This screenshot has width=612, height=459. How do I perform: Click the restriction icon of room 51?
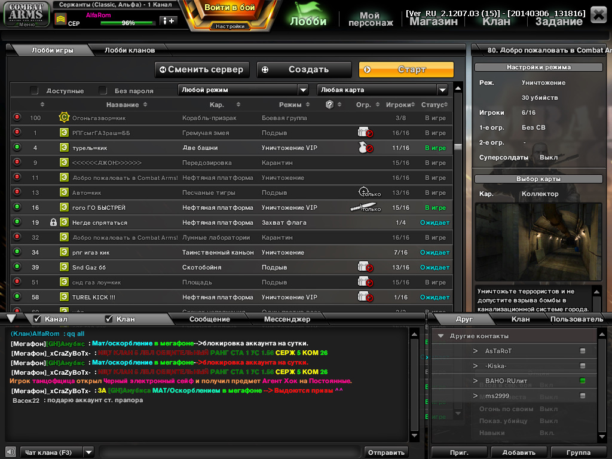tap(365, 282)
